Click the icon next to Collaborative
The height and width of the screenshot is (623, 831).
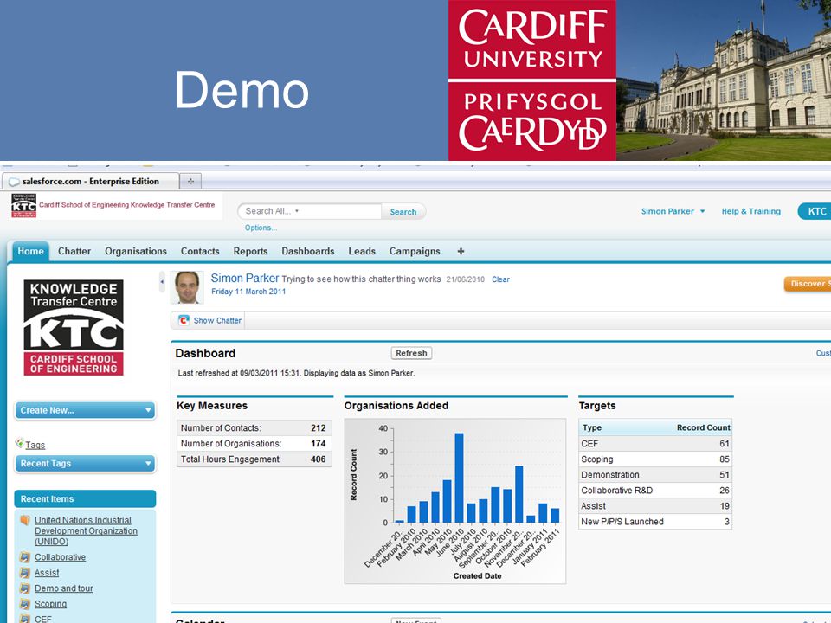[25, 557]
